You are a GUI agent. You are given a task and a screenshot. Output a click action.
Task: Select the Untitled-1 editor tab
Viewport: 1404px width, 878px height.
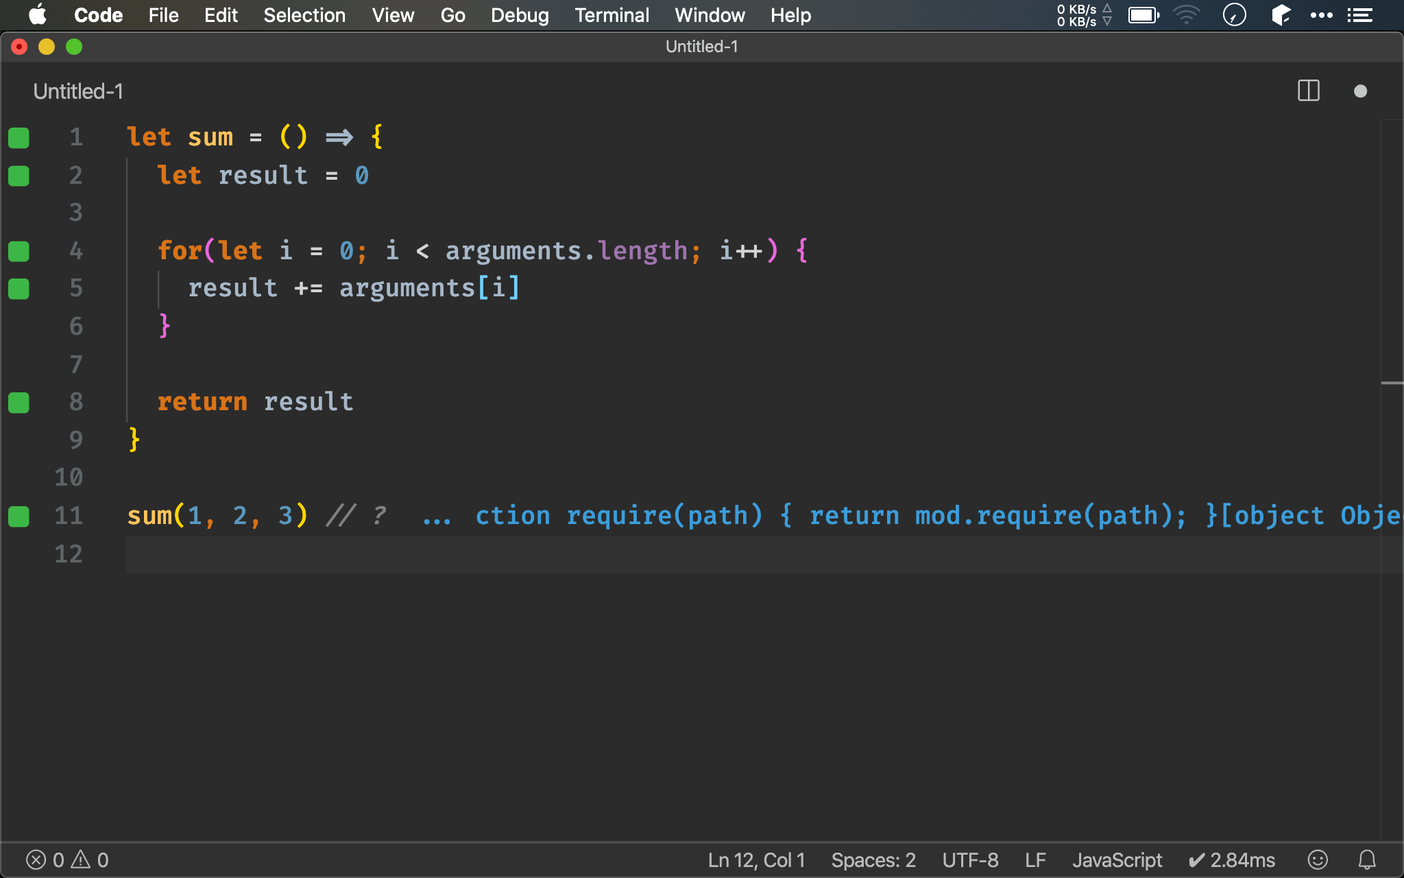[78, 91]
